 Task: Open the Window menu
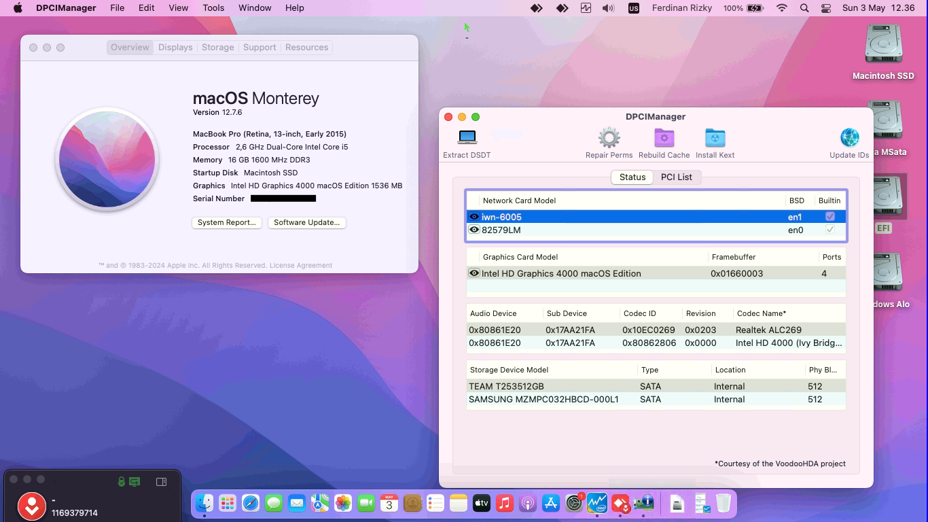[255, 8]
